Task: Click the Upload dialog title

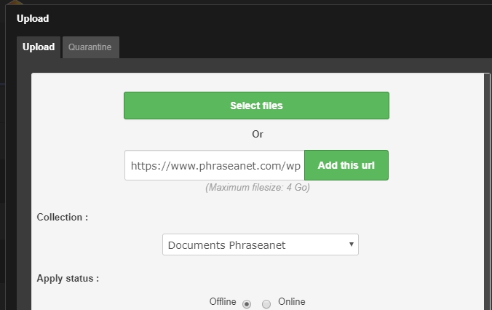Action: coord(33,18)
